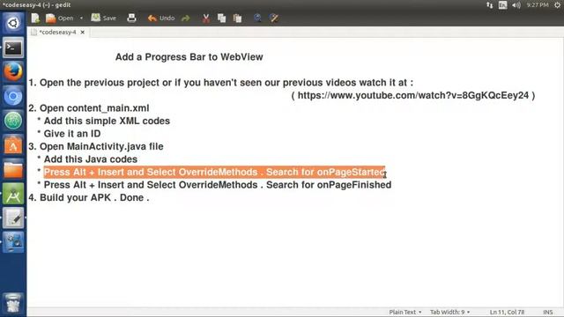Open network connections indicator
Screen dimensions: 564x317
tap(490, 5)
